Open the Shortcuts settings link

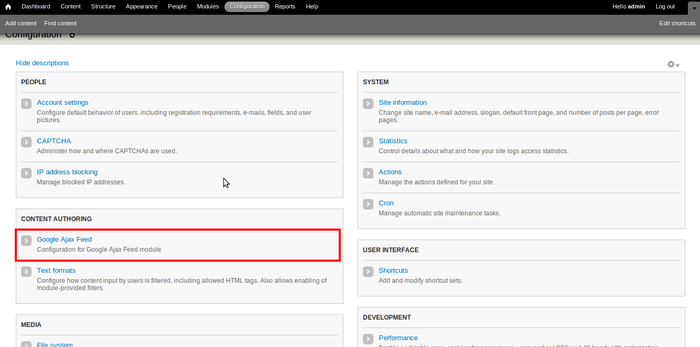(393, 271)
